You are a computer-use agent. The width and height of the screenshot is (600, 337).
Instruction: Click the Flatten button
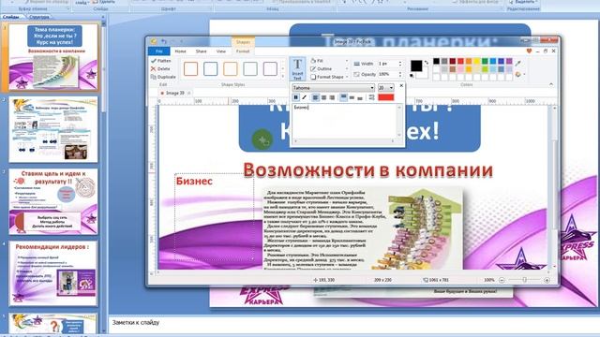160,61
